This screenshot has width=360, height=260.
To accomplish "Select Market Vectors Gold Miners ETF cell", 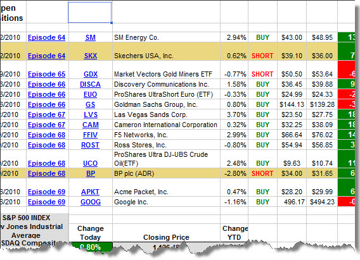I will point(166,70).
